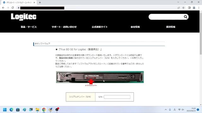
Task: Open the 採用情報 menu
Action: click(171, 27)
